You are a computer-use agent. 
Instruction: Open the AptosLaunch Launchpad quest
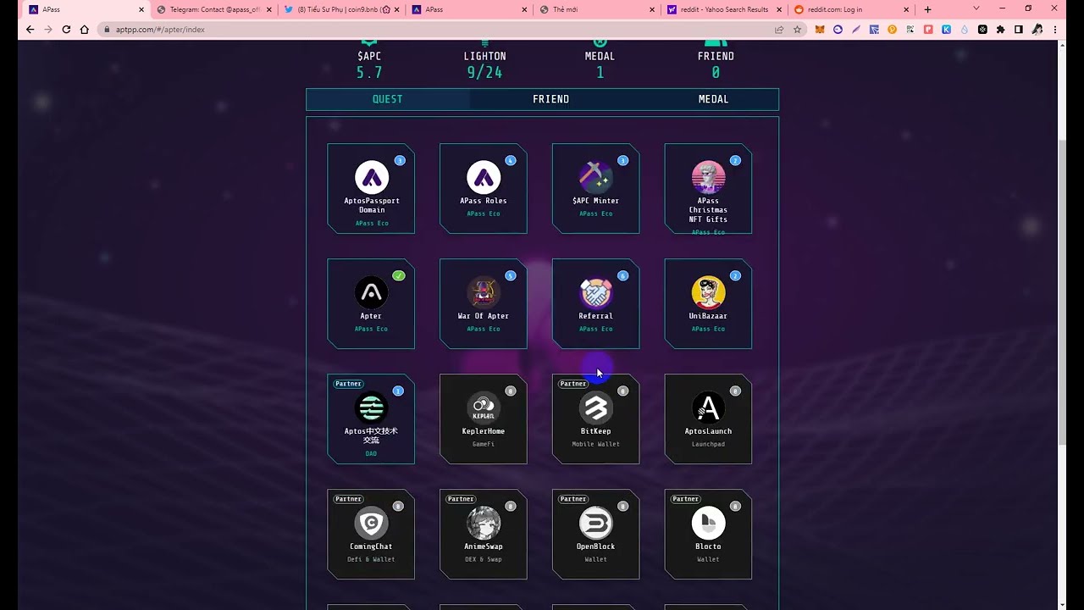coord(708,419)
